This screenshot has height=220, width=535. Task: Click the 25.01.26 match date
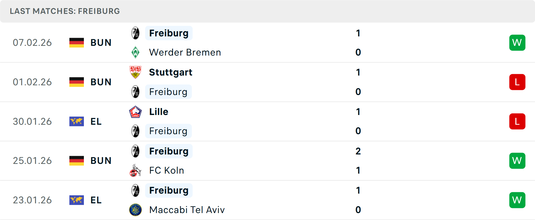[32, 161]
